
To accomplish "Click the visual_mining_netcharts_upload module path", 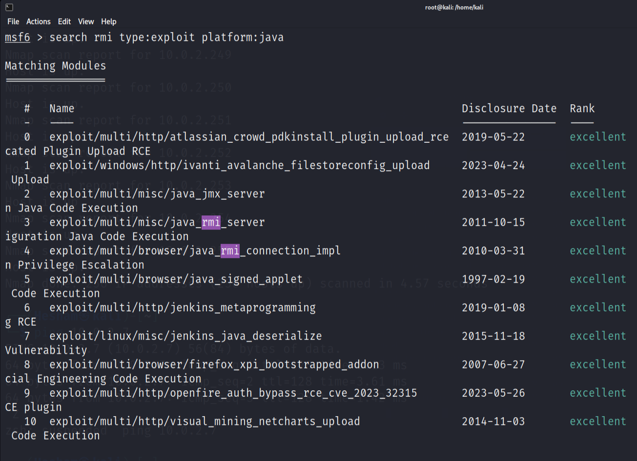I will pyautogui.click(x=205, y=422).
